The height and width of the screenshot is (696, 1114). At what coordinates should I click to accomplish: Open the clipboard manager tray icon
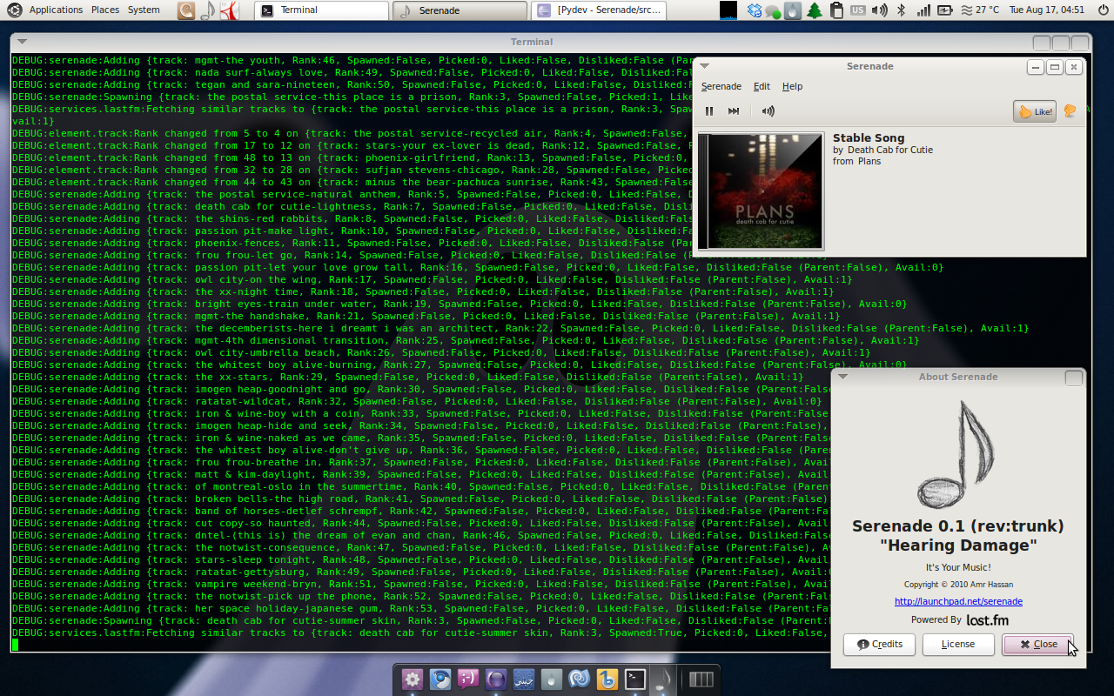tap(836, 10)
